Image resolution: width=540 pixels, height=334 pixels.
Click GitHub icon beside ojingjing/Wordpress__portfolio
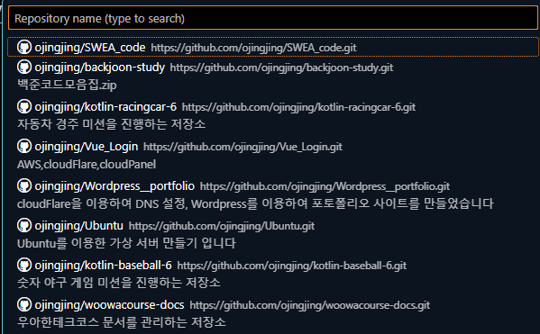pos(24,185)
